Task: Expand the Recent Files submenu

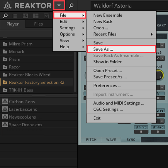Action: 121,34
